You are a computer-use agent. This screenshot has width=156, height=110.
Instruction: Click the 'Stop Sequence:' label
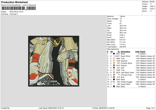113,49
